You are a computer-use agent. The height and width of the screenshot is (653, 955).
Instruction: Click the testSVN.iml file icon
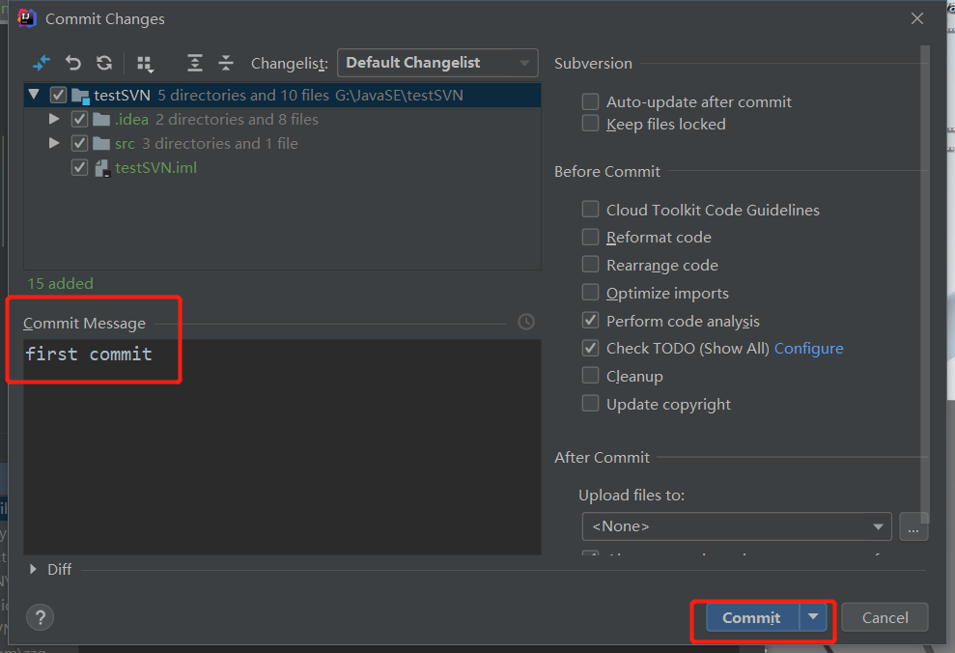coord(102,168)
